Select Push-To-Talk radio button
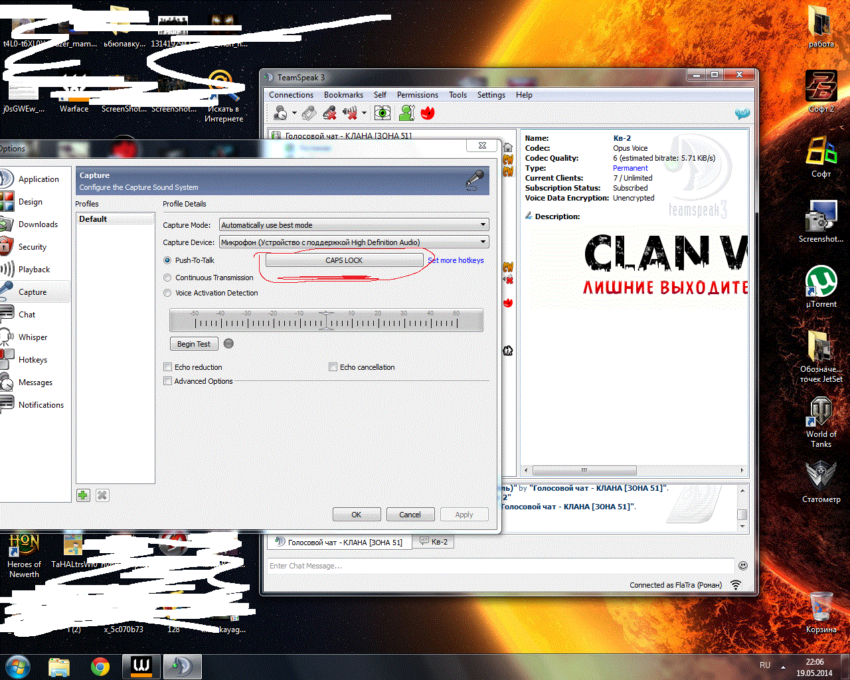Image resolution: width=850 pixels, height=680 pixels. click(167, 260)
